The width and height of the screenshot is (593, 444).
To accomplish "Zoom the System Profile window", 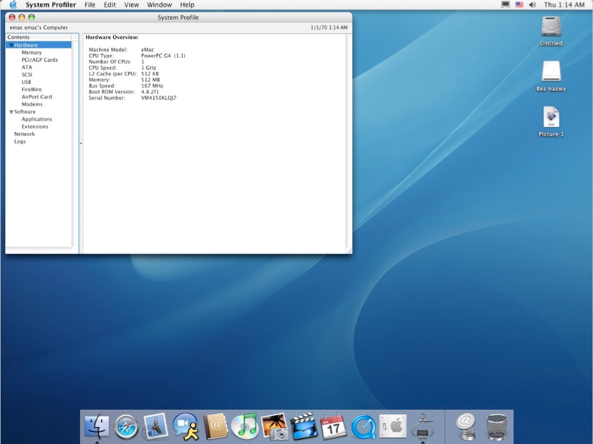I will (32, 17).
